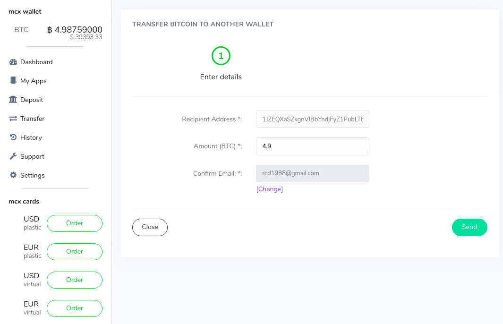Viewport: 503px width, 324px height.
Task: Select the Amount (BTC) input field
Action: pyautogui.click(x=313, y=146)
